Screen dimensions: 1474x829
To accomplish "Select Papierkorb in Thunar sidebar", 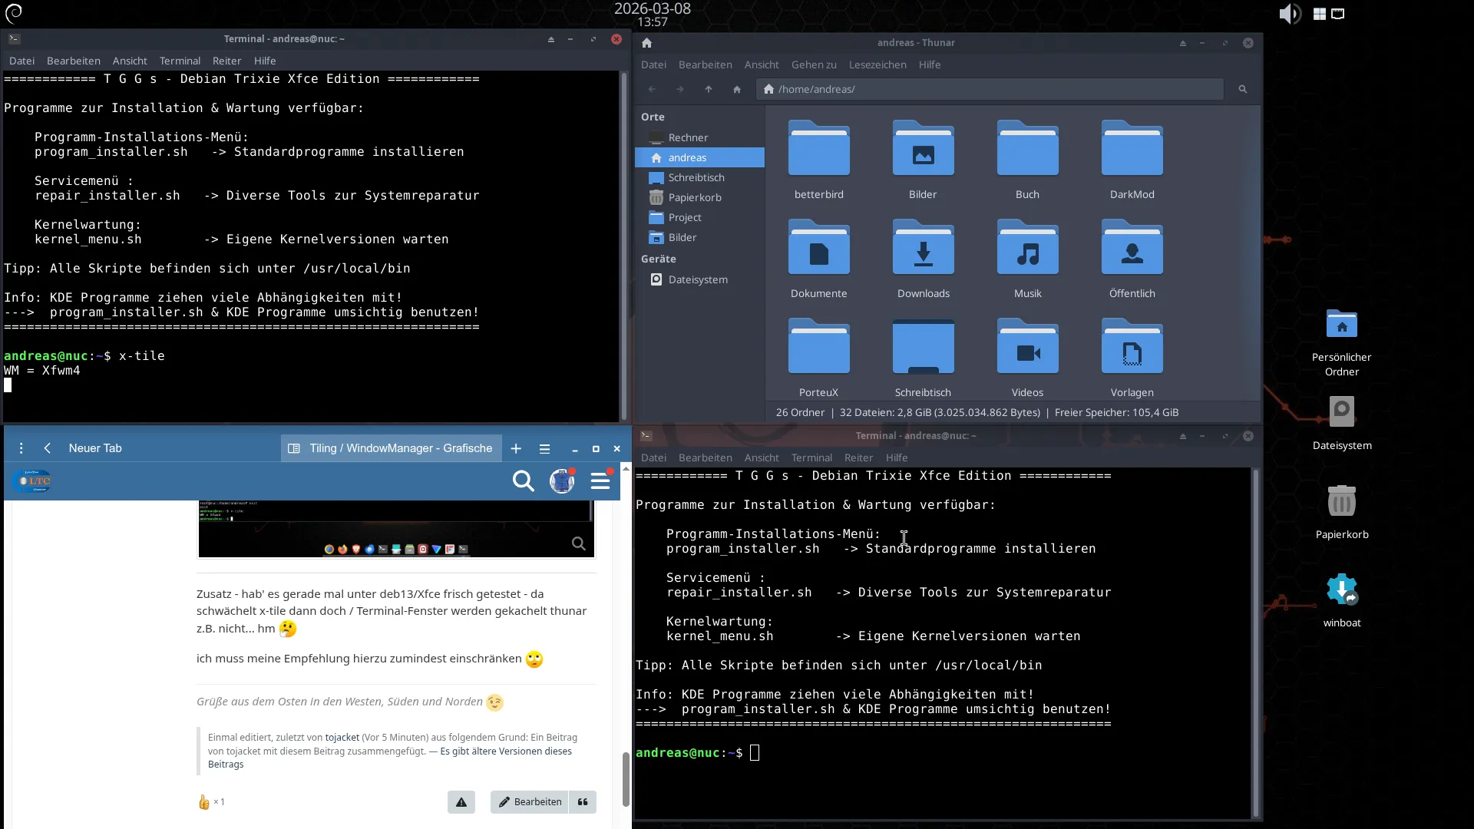I will [694, 198].
